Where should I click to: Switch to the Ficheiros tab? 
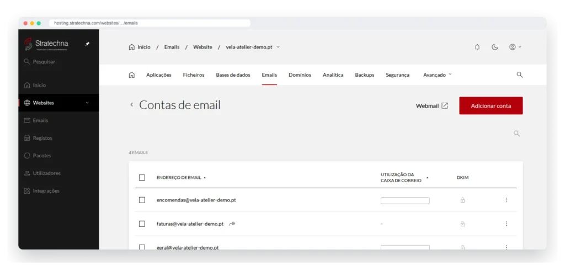194,75
